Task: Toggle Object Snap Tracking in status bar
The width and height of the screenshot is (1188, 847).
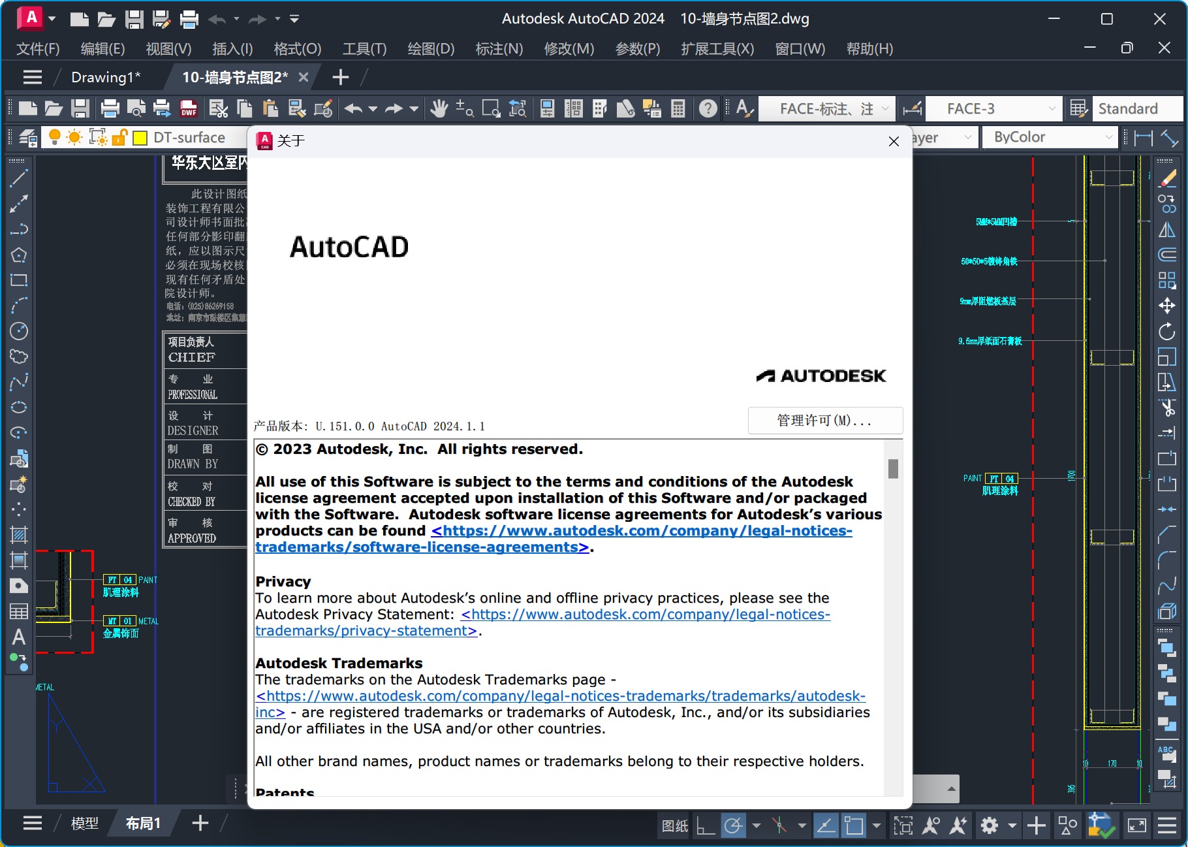Action: coord(826,825)
